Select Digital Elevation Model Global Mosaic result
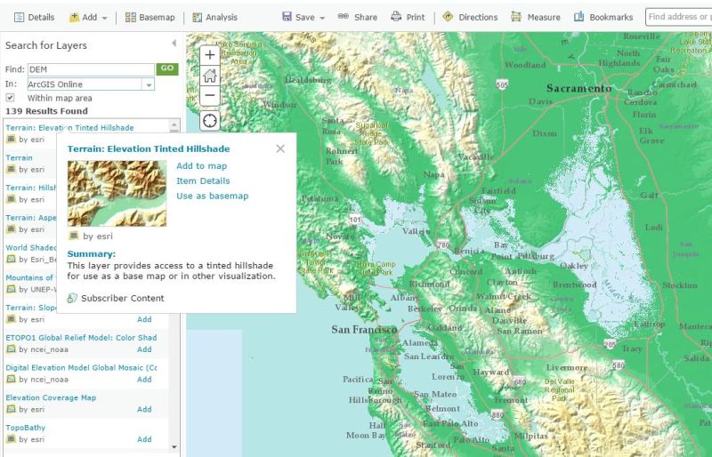The width and height of the screenshot is (712, 457). click(x=81, y=367)
